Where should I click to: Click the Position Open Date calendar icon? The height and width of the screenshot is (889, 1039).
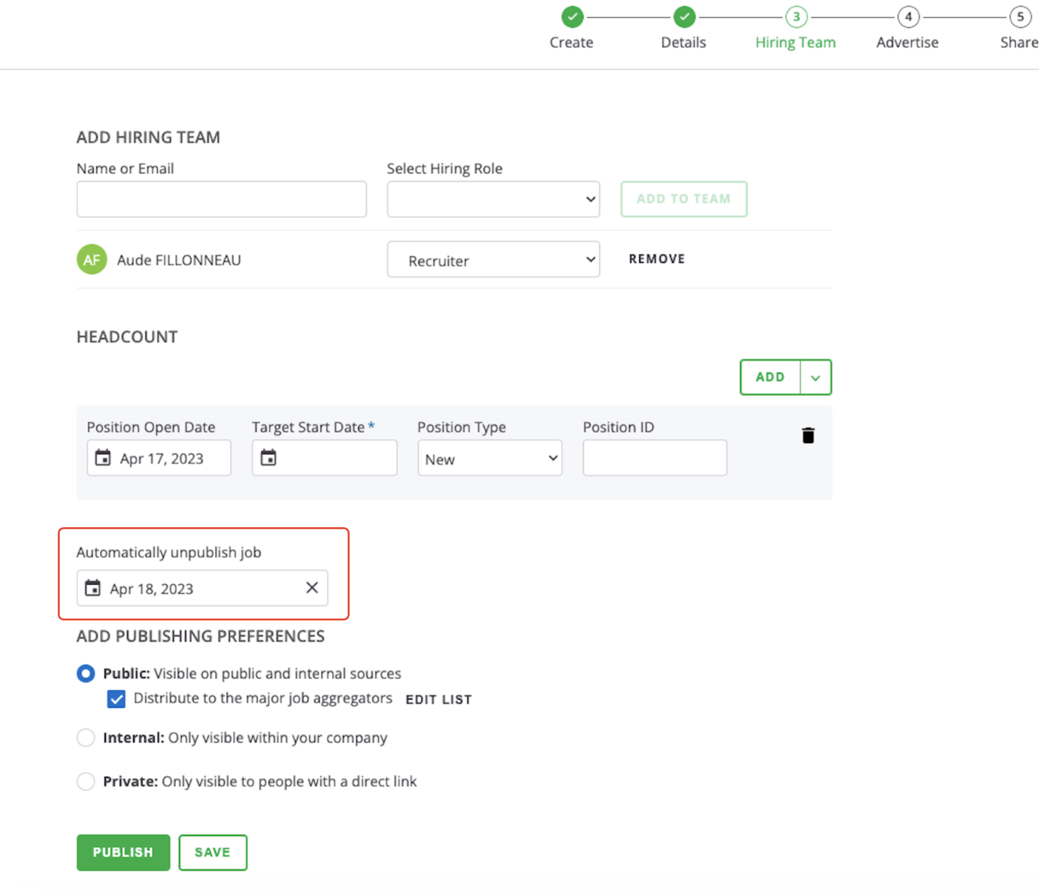(x=103, y=458)
